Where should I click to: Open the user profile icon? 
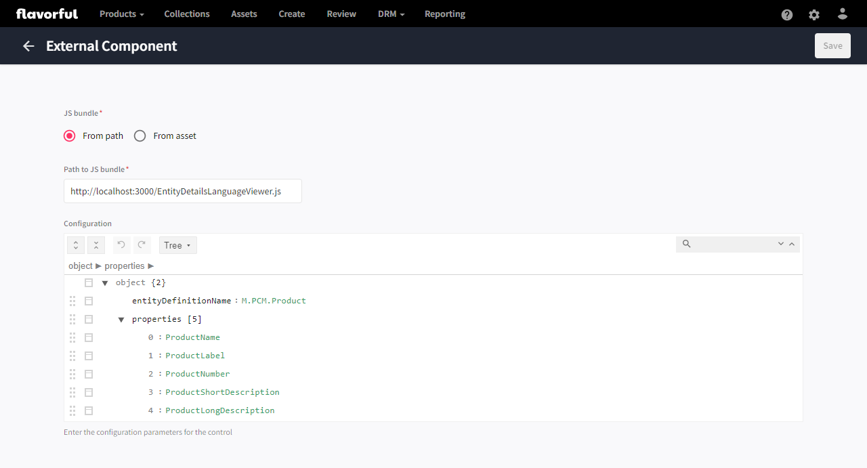pyautogui.click(x=842, y=14)
